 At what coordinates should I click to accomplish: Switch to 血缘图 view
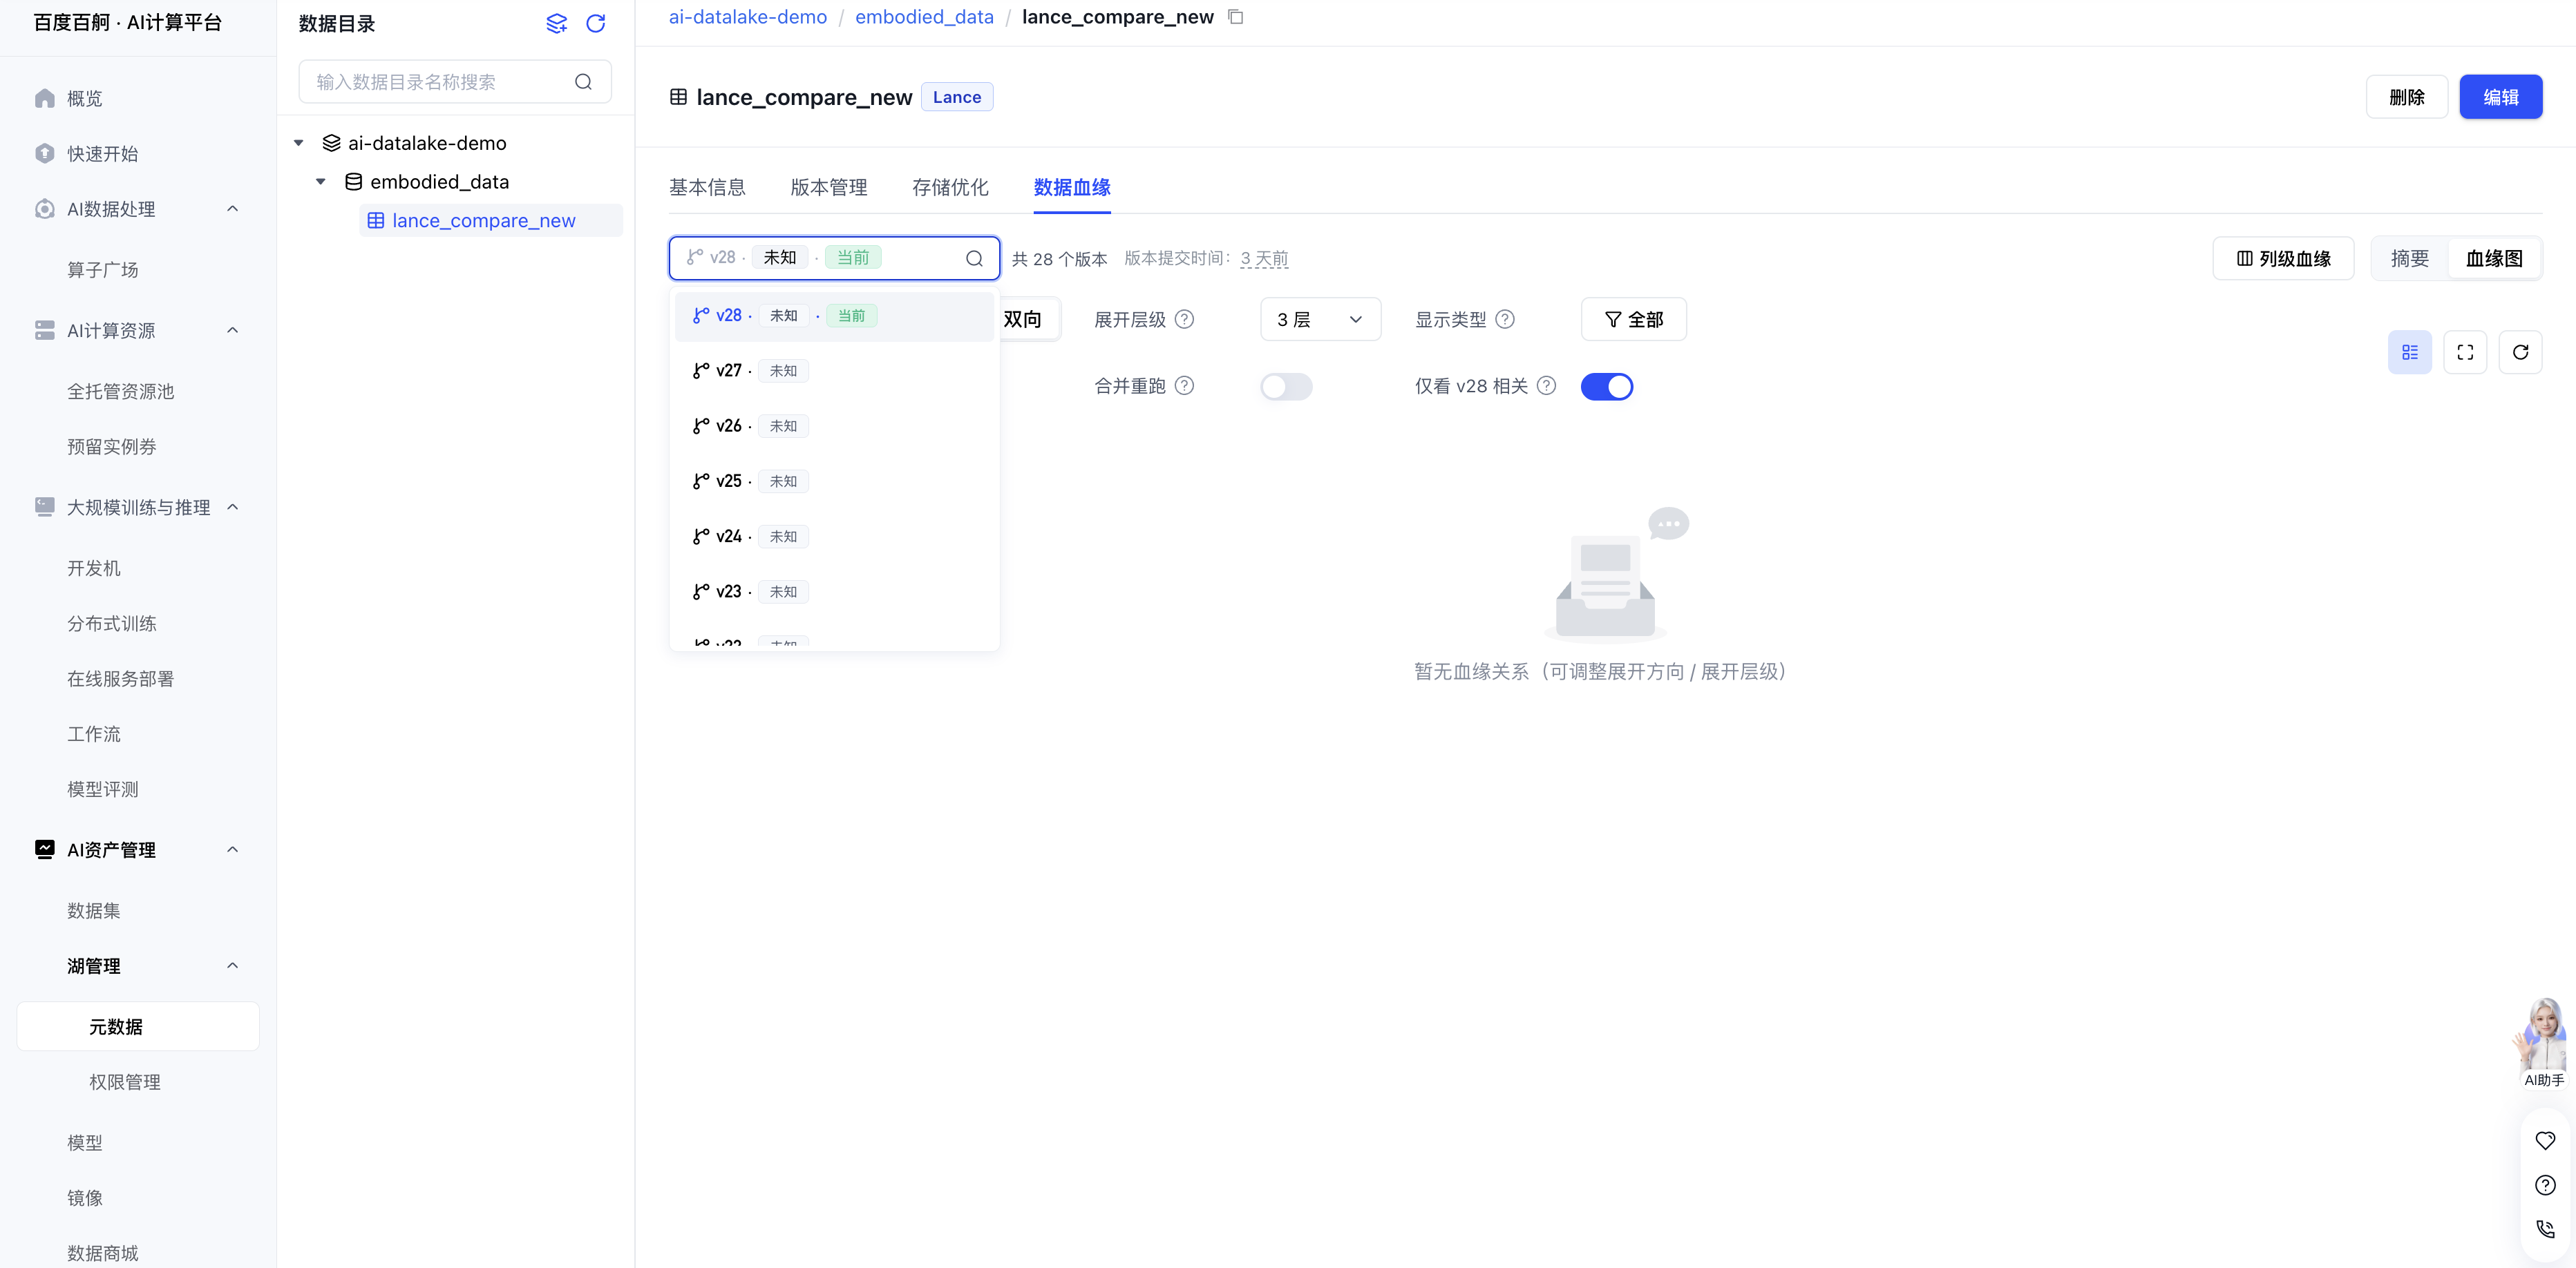2494,259
